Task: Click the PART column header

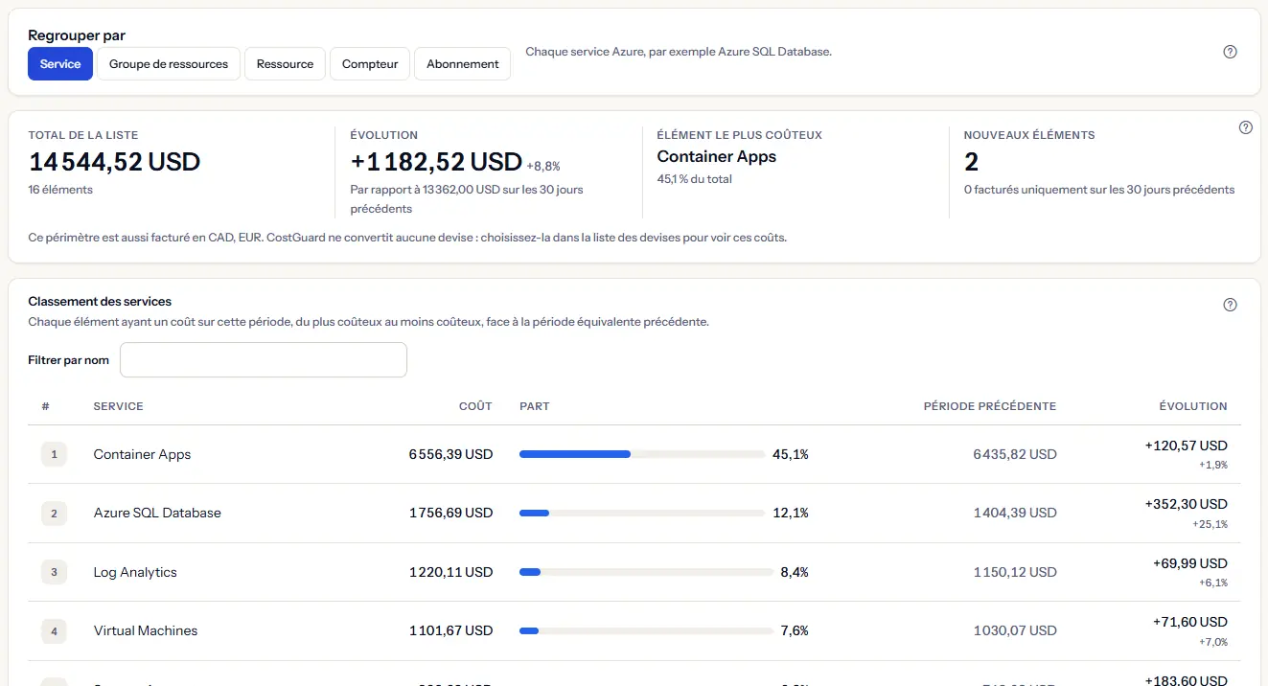Action: click(x=534, y=406)
